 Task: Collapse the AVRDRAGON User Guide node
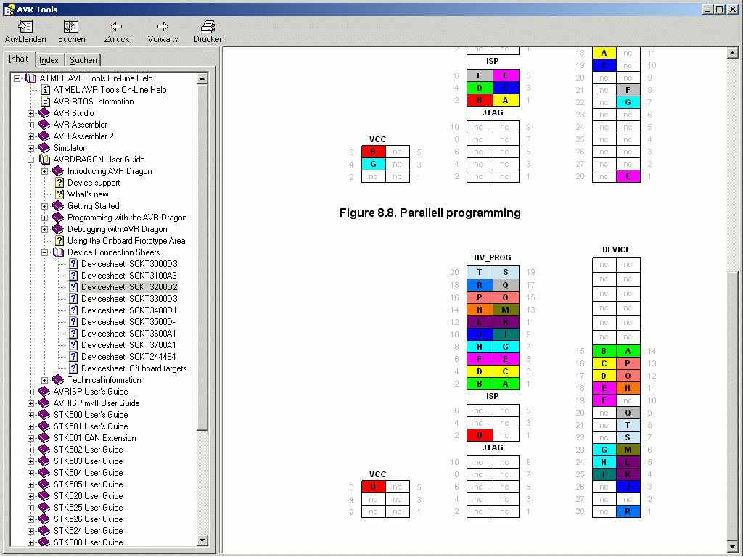(30, 160)
